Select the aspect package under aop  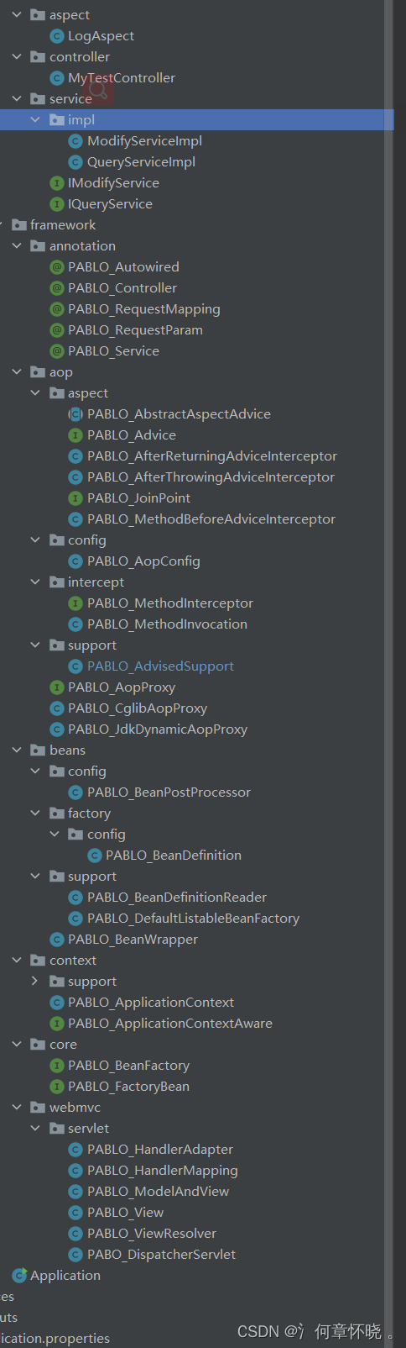(88, 393)
